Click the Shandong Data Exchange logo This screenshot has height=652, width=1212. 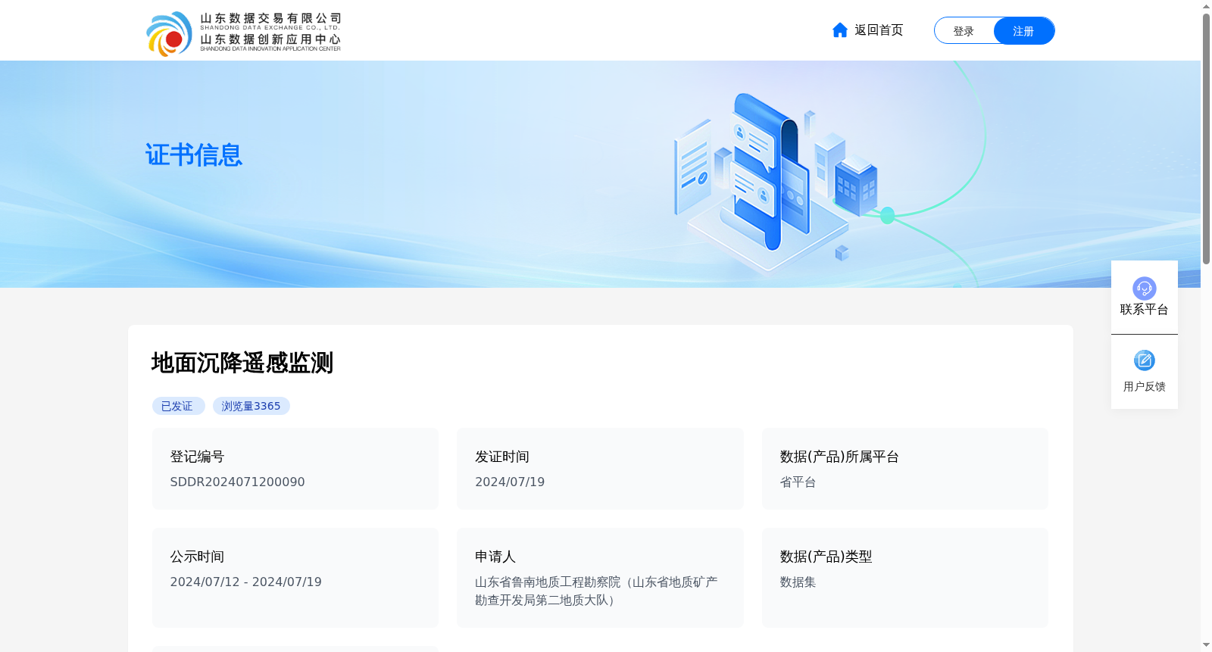tap(243, 33)
